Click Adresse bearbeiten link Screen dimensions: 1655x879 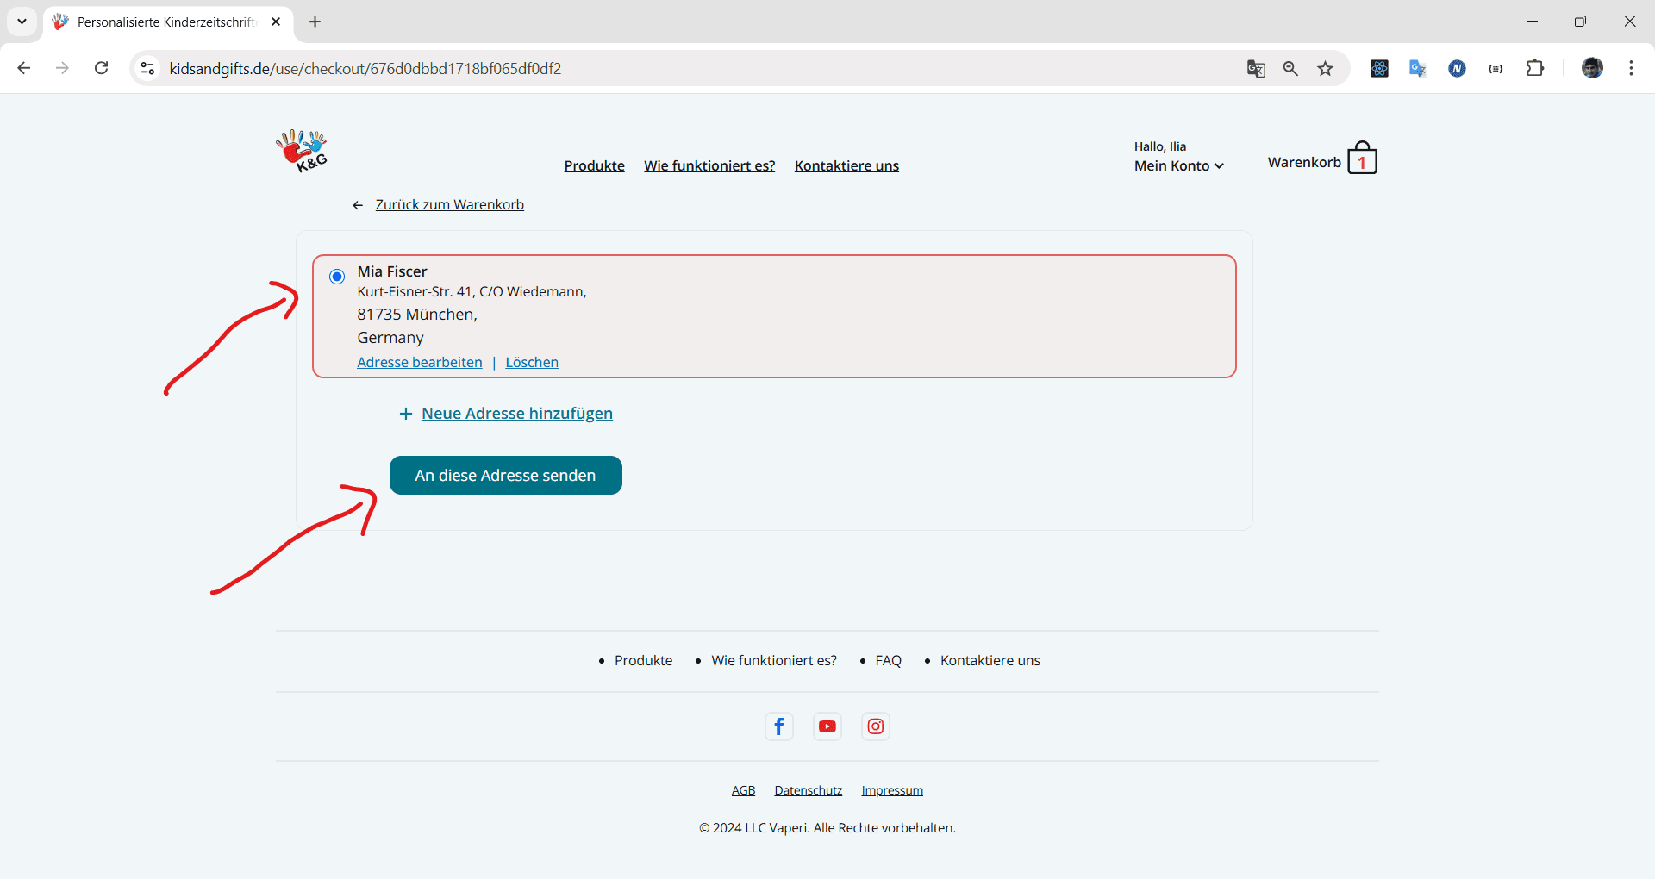(x=420, y=363)
